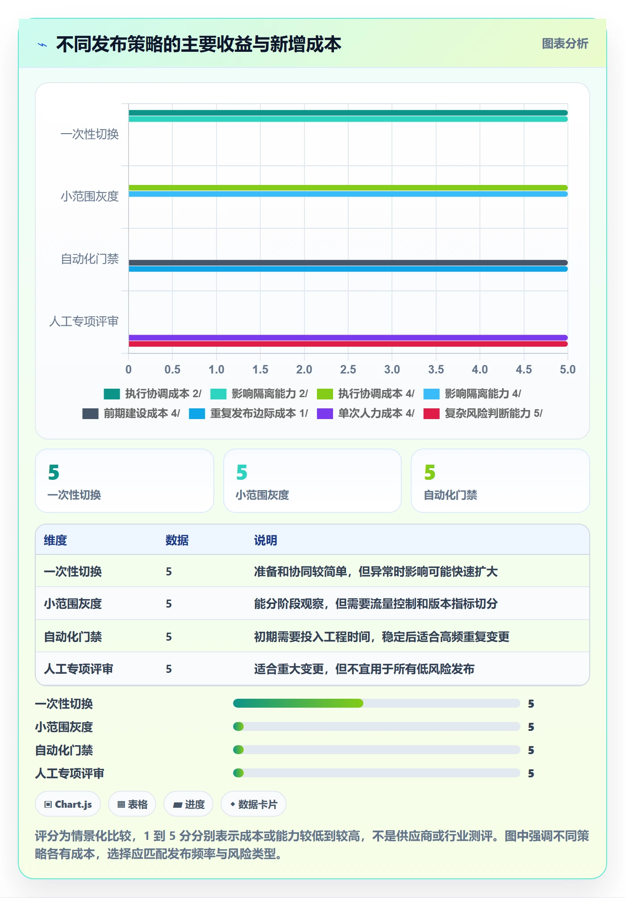Toggle the 复杂风险判断能力 5/ legend entry
The image size is (625, 898).
(483, 413)
